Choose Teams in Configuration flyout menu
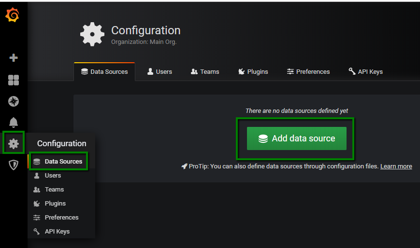Viewport: 420px width, 248px height. (54, 190)
